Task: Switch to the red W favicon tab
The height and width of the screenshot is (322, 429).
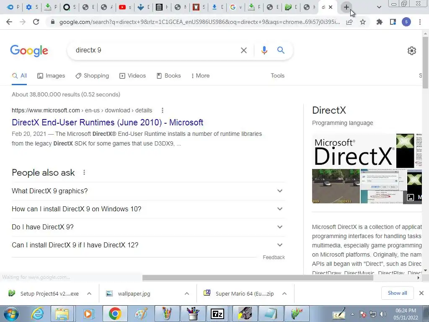Action: [198, 8]
